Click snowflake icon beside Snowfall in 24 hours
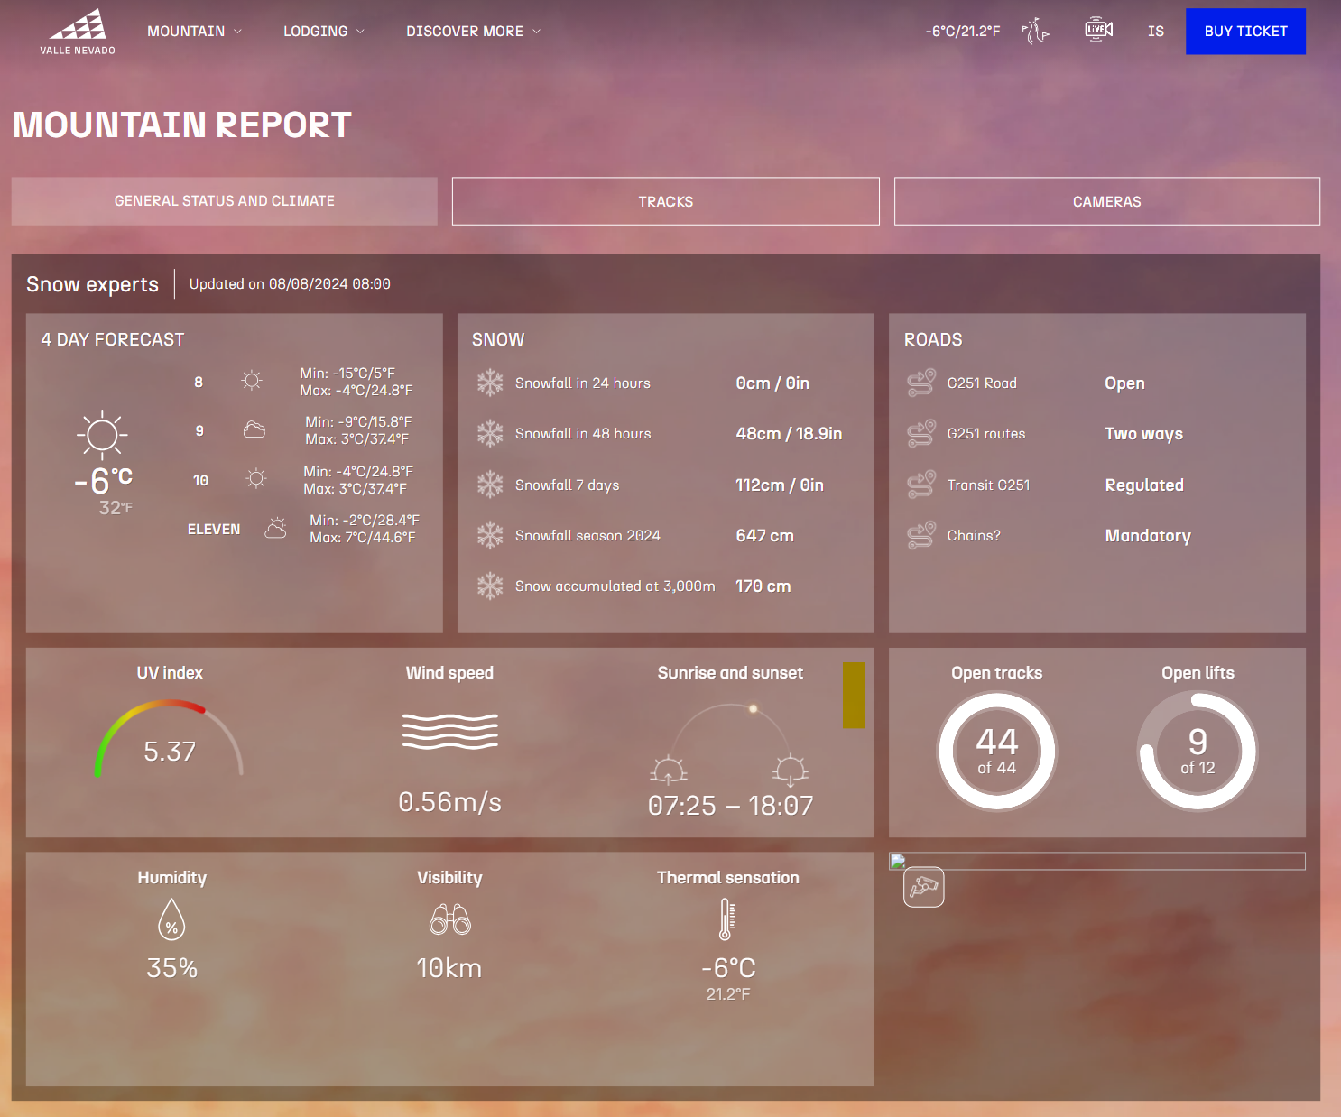This screenshot has height=1117, width=1341. coord(490,383)
